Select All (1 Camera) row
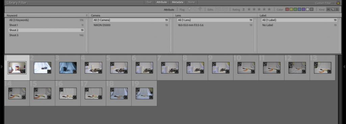Image resolution: width=346 pixels, height=124 pixels. point(131,20)
